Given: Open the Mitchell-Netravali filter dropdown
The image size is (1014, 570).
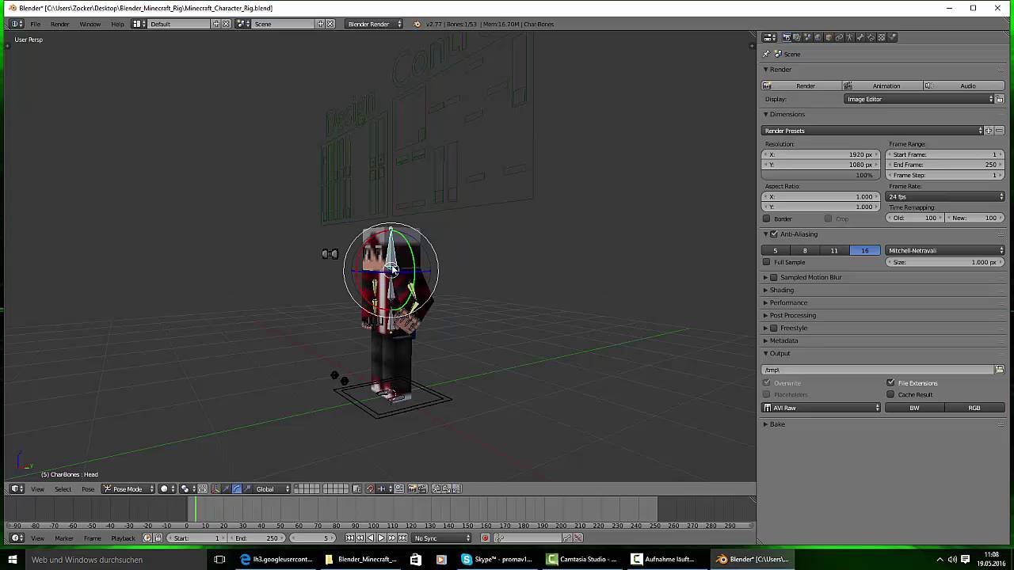Looking at the screenshot, I should [945, 250].
